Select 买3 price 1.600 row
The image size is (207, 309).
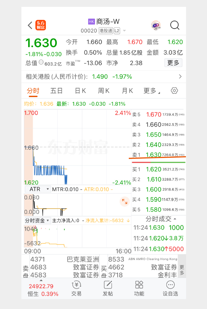click(158, 189)
